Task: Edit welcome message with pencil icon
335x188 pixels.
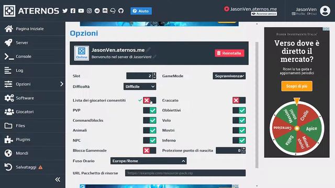Action: pyautogui.click(x=154, y=57)
